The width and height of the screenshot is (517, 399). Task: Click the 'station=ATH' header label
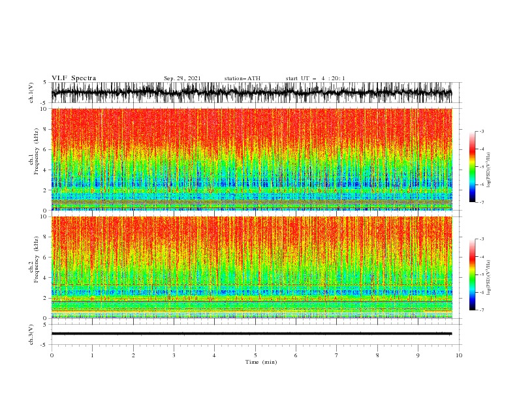coord(242,78)
